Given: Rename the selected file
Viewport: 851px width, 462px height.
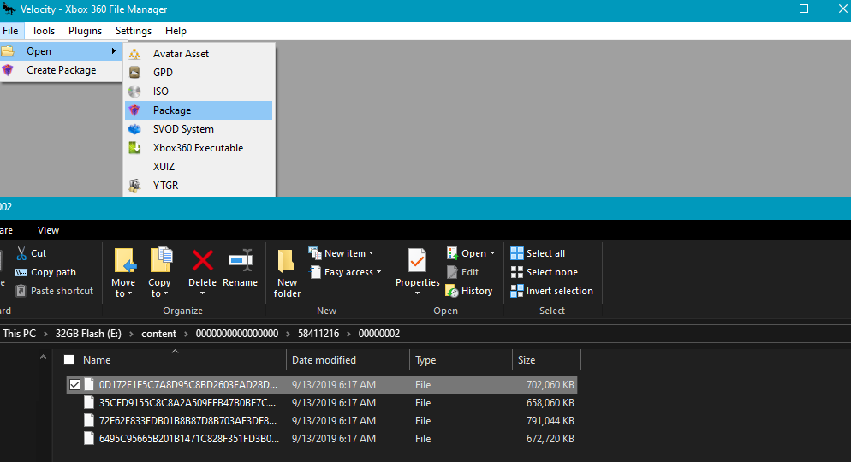Looking at the screenshot, I should pyautogui.click(x=240, y=269).
